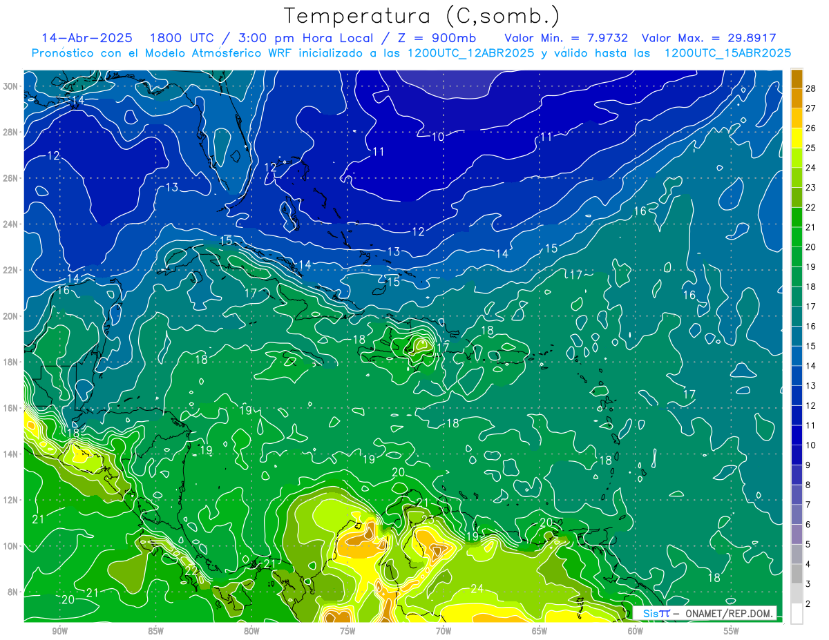Click the contour label 24 on the map
Screen dimensions: 829x640
click(477, 589)
